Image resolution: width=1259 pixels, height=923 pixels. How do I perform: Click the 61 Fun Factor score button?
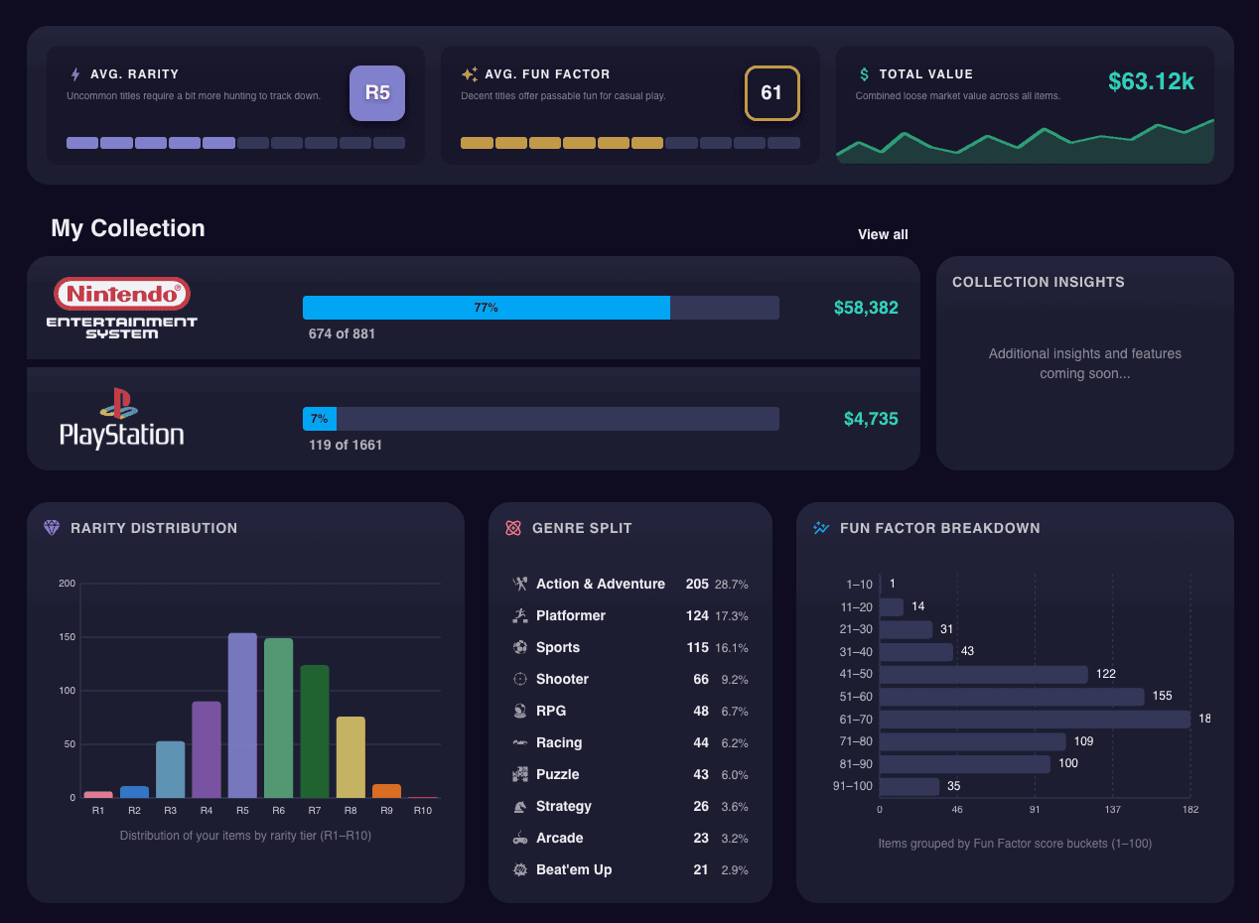(x=772, y=92)
